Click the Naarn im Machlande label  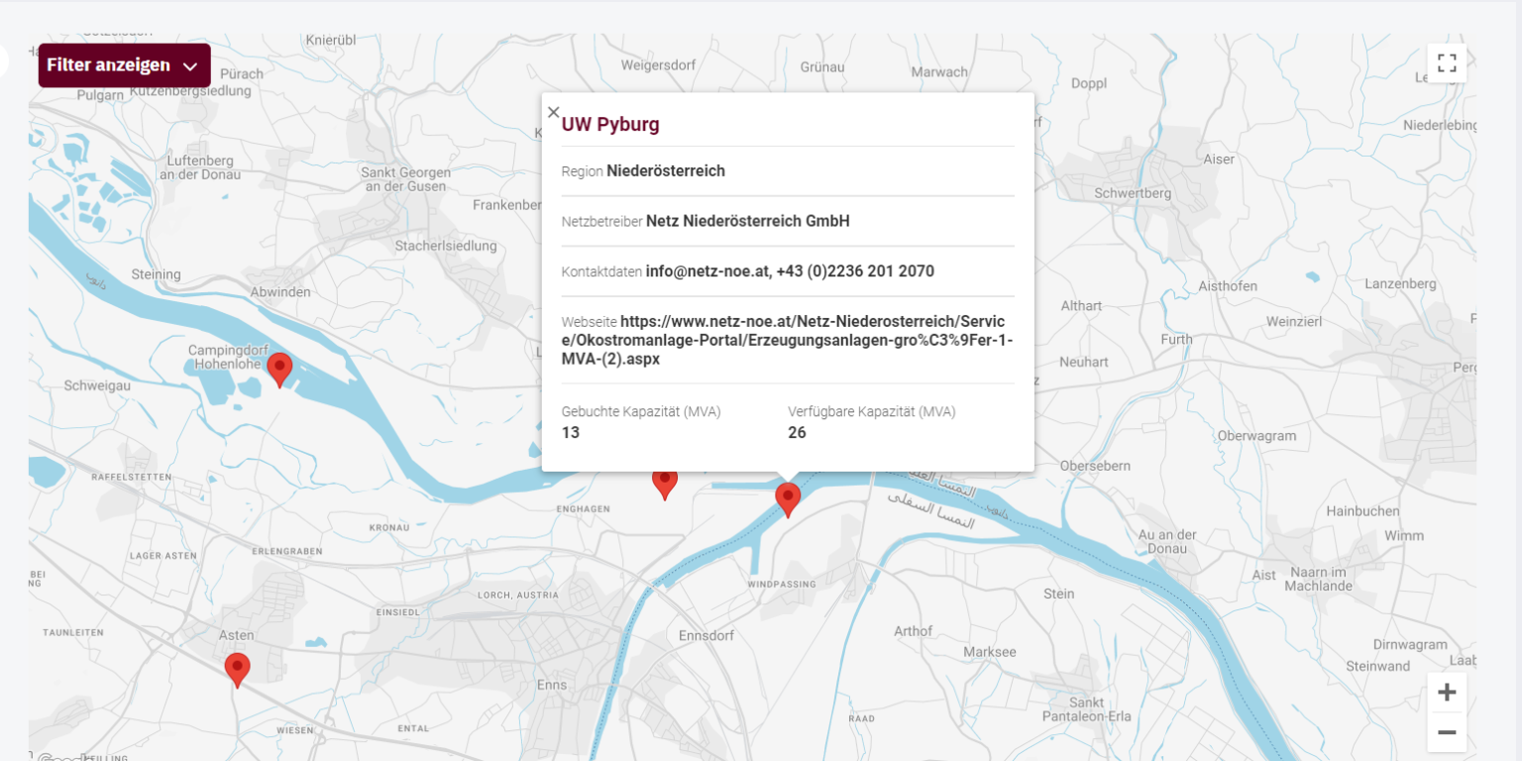(1318, 579)
